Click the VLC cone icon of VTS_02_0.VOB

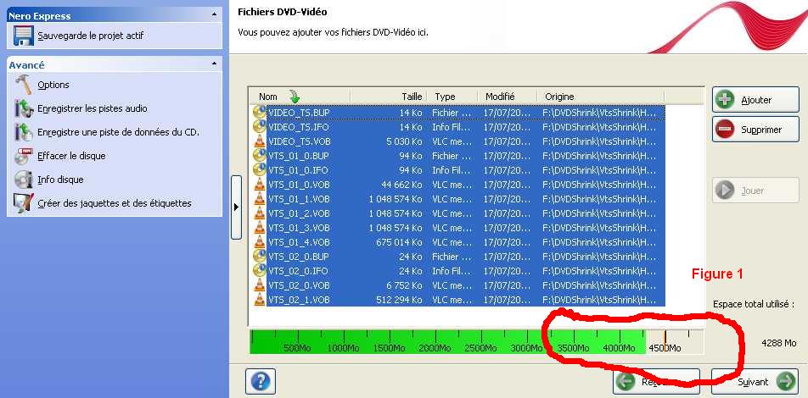coord(260,285)
